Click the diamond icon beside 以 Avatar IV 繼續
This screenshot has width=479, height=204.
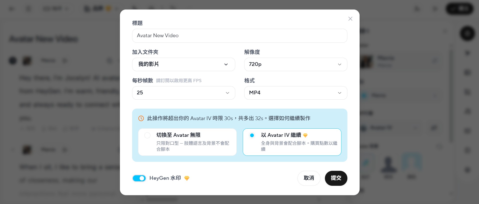click(305, 135)
